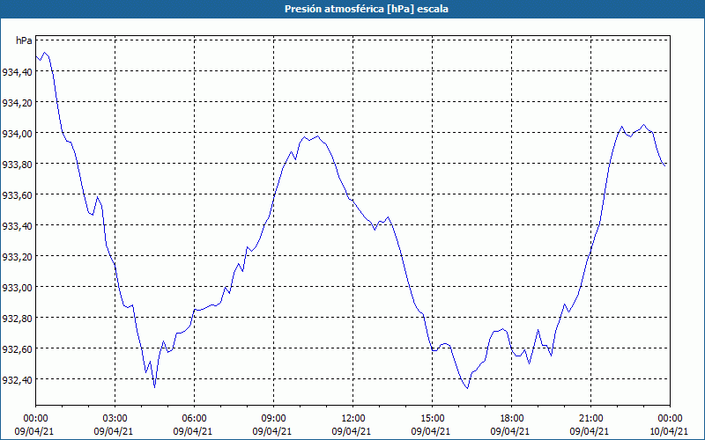Click the 'hPa' unit label on the axis

[24, 40]
